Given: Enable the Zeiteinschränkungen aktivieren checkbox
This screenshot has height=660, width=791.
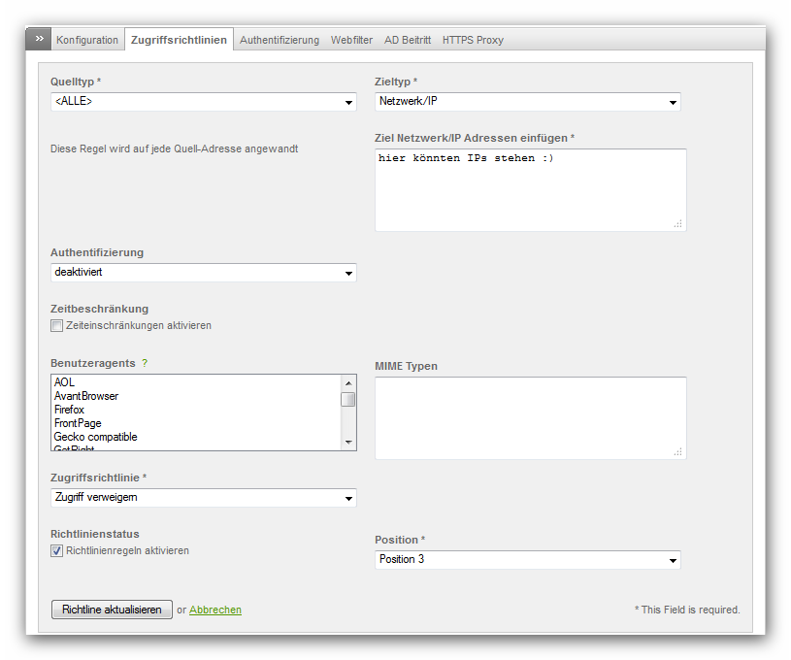Looking at the screenshot, I should 57,326.
